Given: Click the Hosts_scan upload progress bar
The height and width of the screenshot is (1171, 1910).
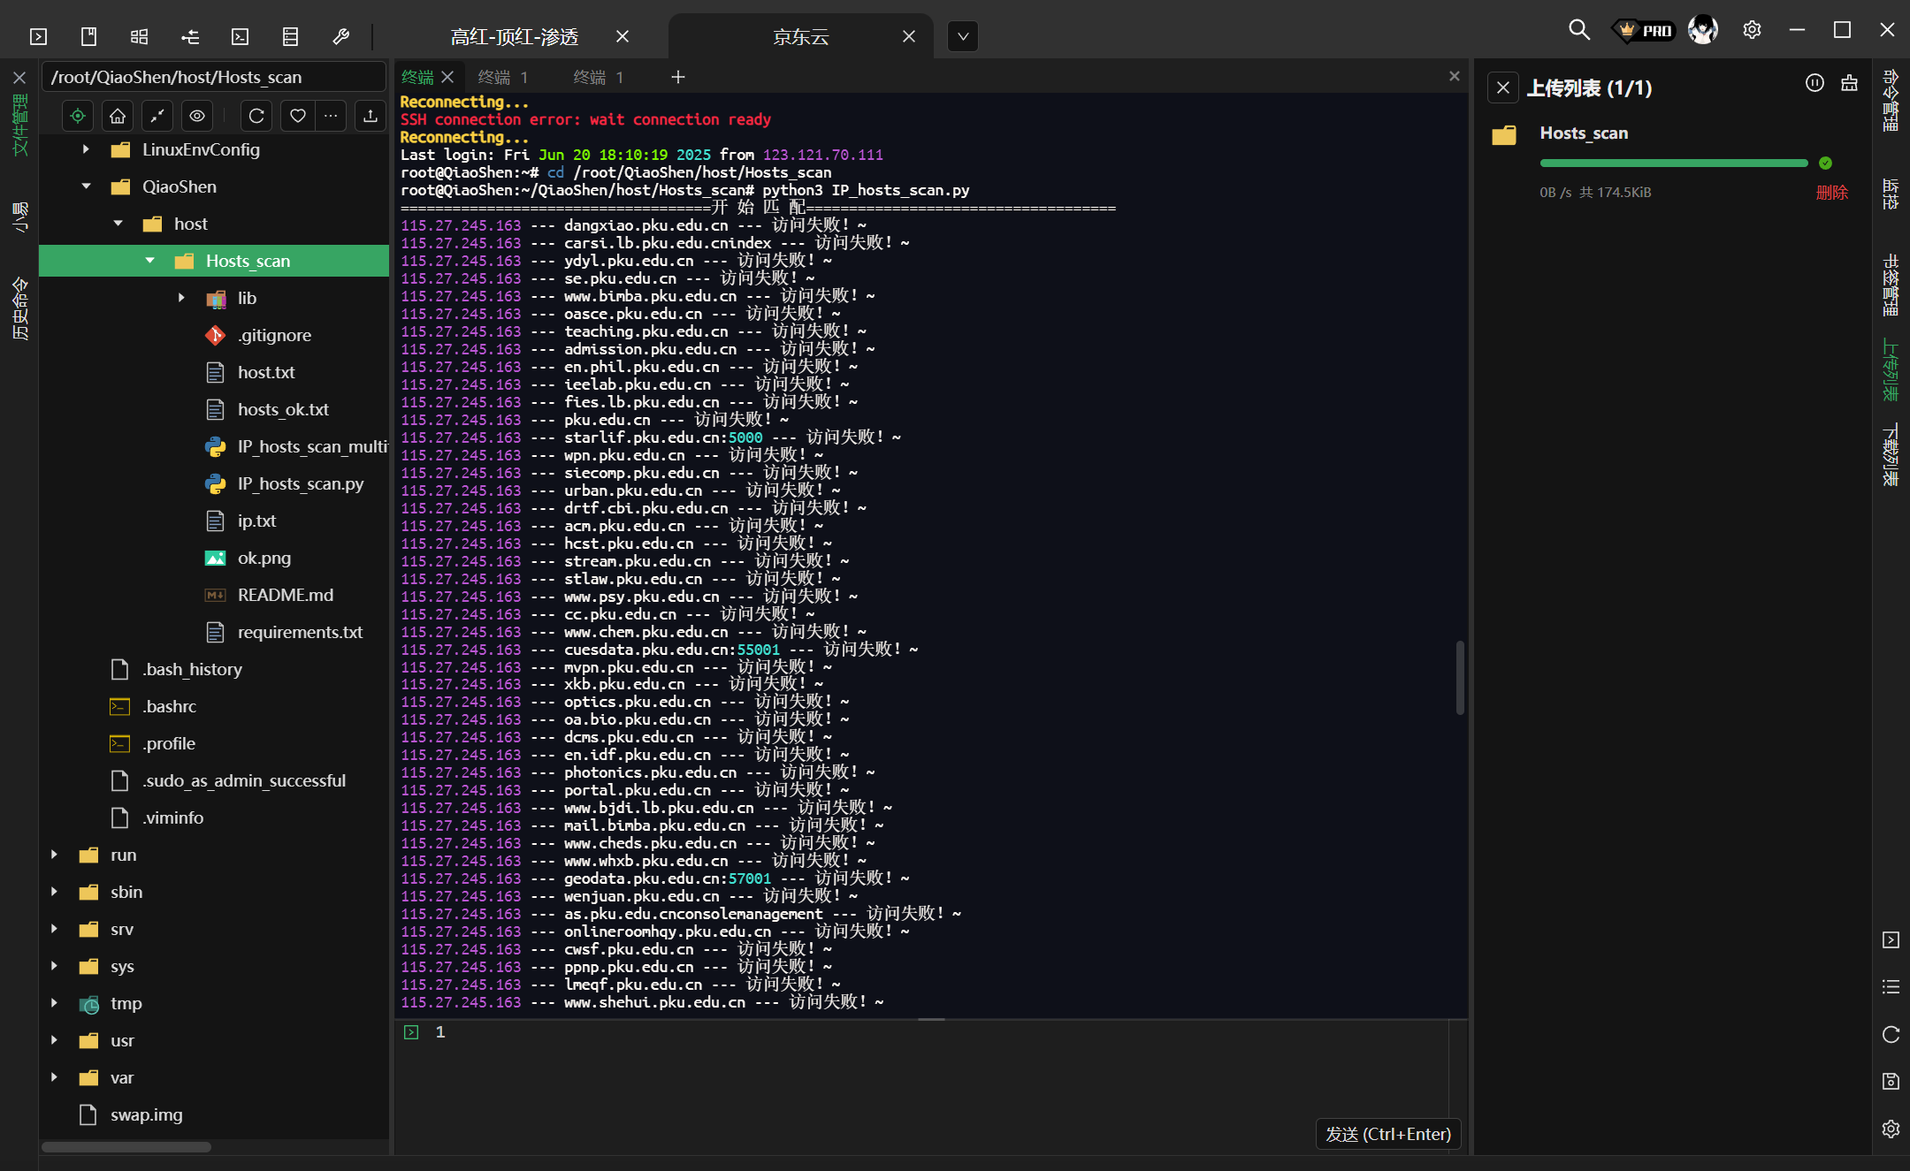Looking at the screenshot, I should [1673, 163].
